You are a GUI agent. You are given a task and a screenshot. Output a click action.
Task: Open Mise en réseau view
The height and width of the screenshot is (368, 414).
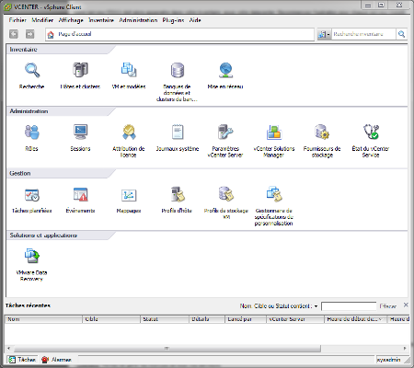[x=225, y=70]
